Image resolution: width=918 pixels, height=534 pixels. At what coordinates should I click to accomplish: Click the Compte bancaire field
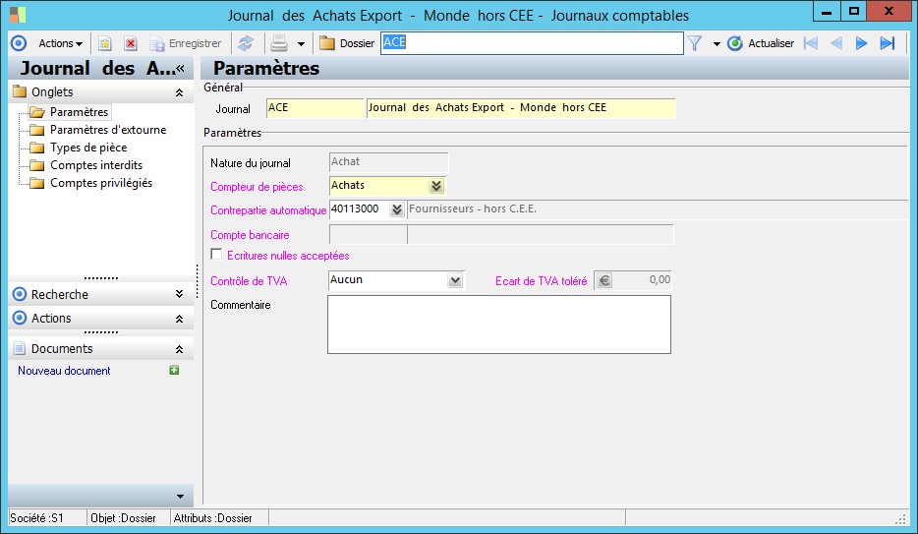(369, 234)
